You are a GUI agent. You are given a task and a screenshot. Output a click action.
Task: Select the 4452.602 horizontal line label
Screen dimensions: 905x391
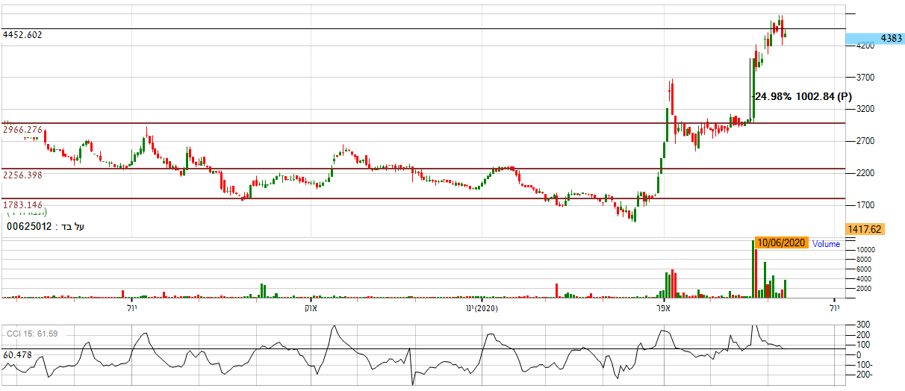pyautogui.click(x=23, y=34)
